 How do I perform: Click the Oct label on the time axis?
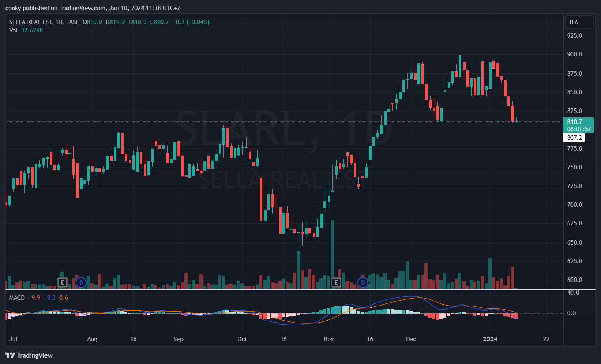pos(242,339)
